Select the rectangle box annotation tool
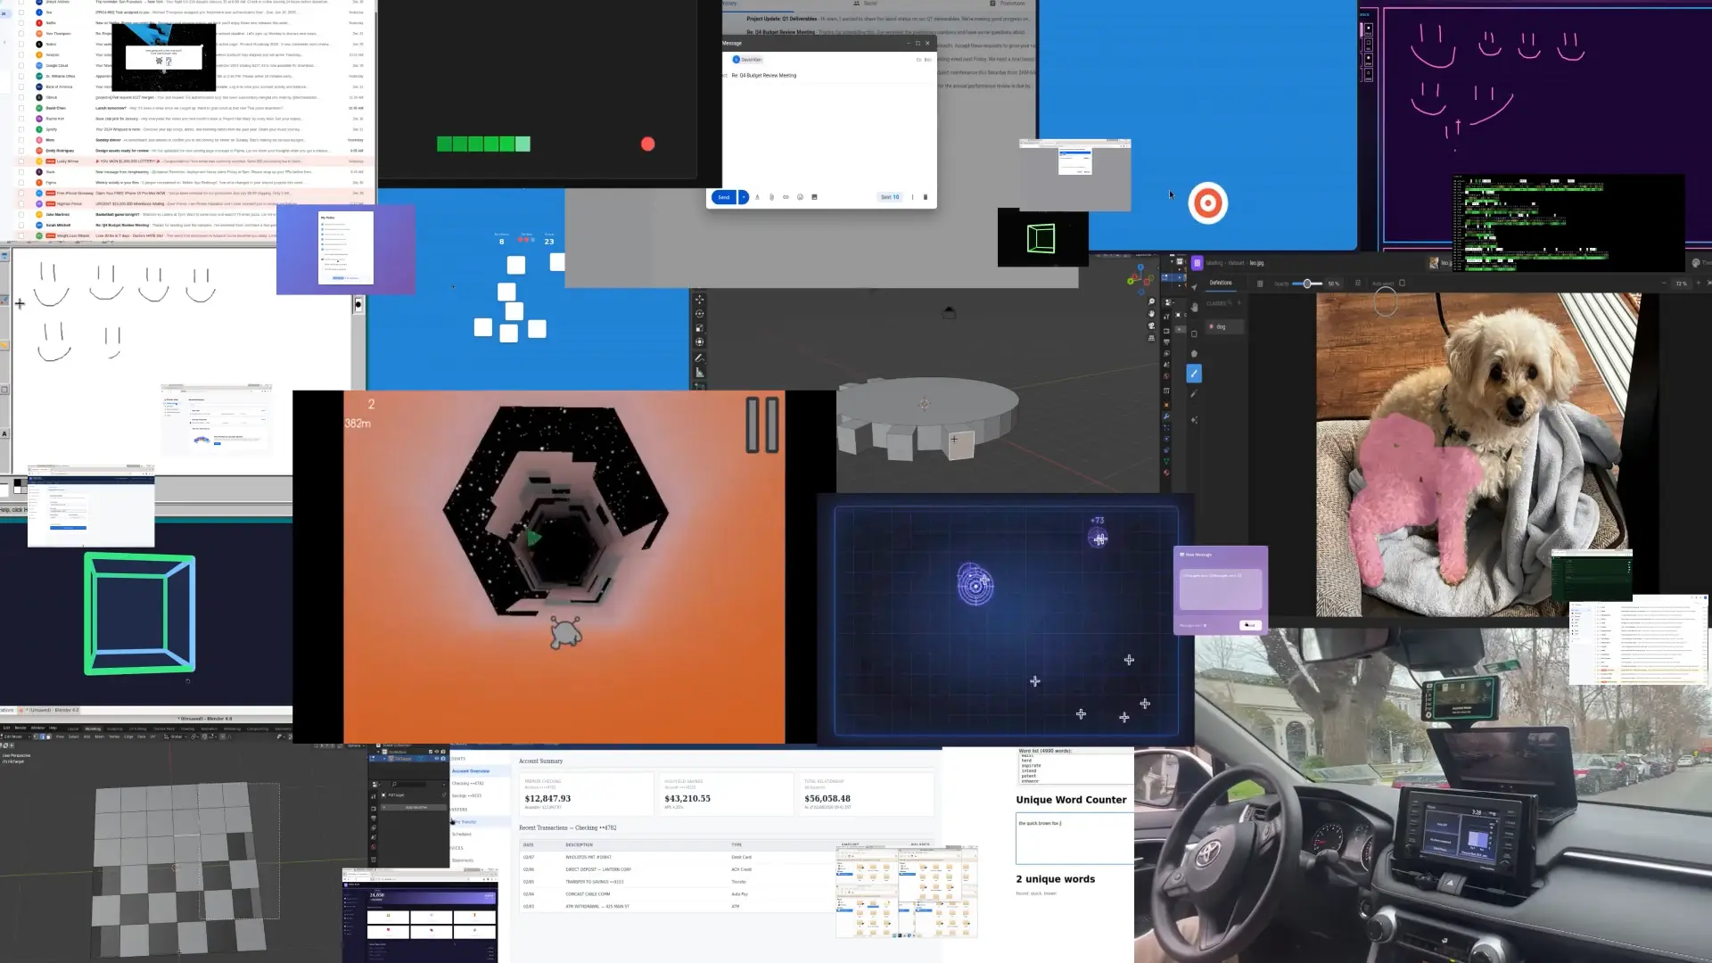Screen dimensions: 1712x963 coord(1194,333)
